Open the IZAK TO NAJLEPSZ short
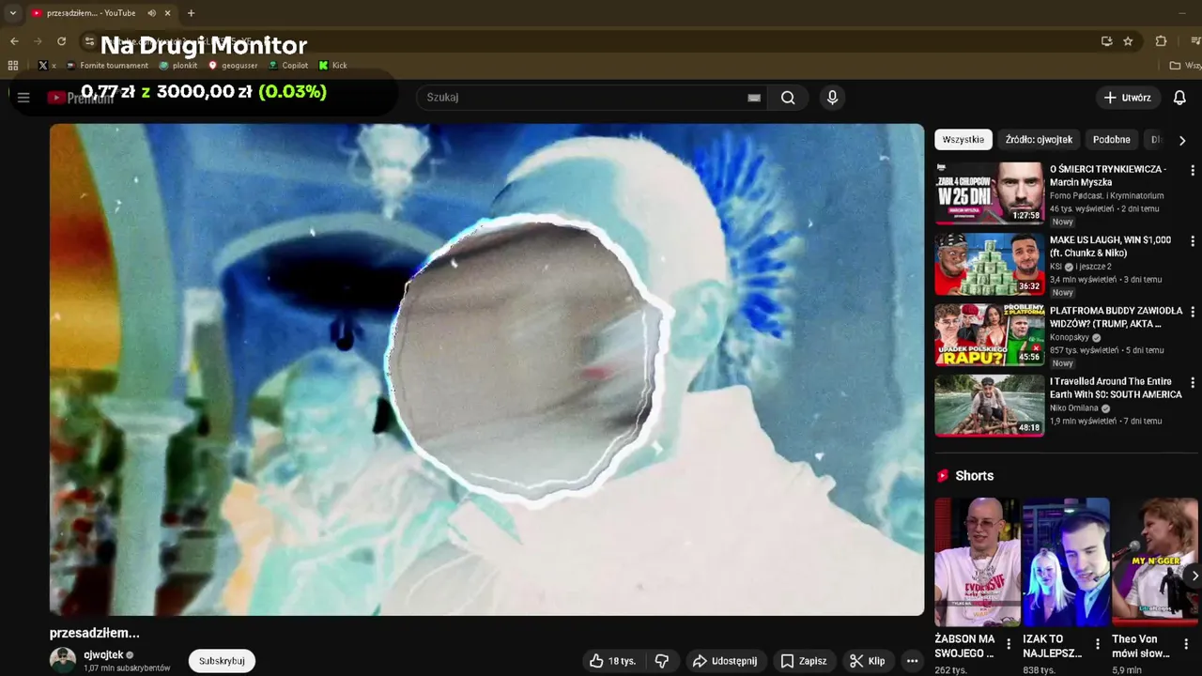1202x676 pixels. (1066, 561)
